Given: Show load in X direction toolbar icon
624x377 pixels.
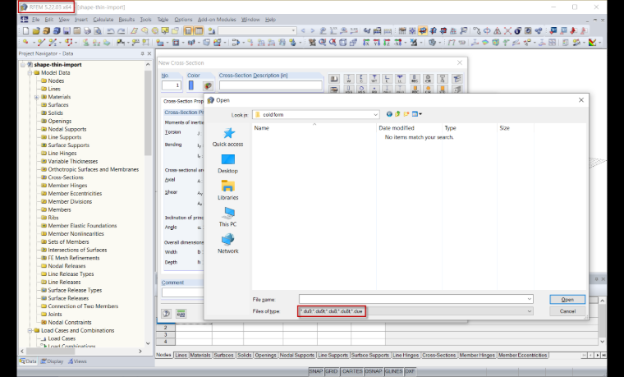Looking at the screenshot, I should click(x=366, y=42).
